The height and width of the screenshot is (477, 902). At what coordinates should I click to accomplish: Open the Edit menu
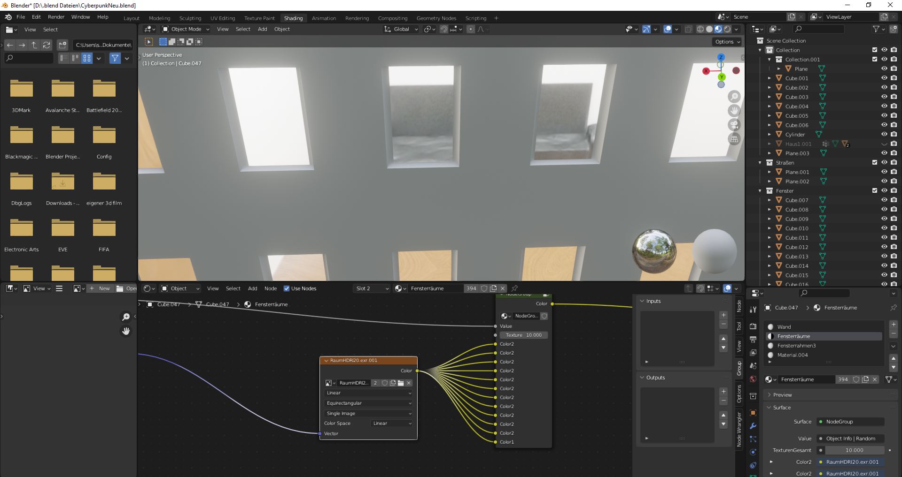(36, 17)
